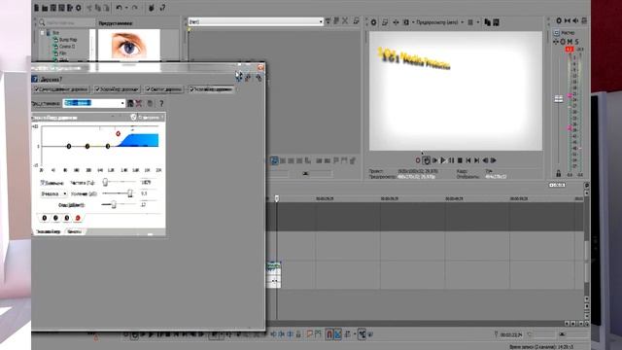Copy preview snapshot to clipboard

pos(488,22)
